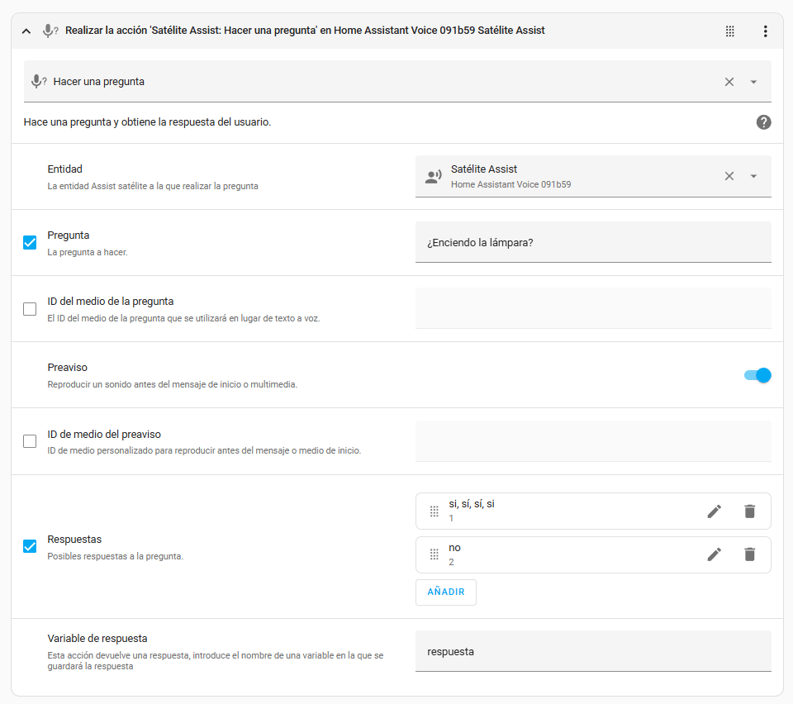This screenshot has height=704, width=793.
Task: Clear the 'Hacer una pregunta' action selection
Action: [729, 82]
